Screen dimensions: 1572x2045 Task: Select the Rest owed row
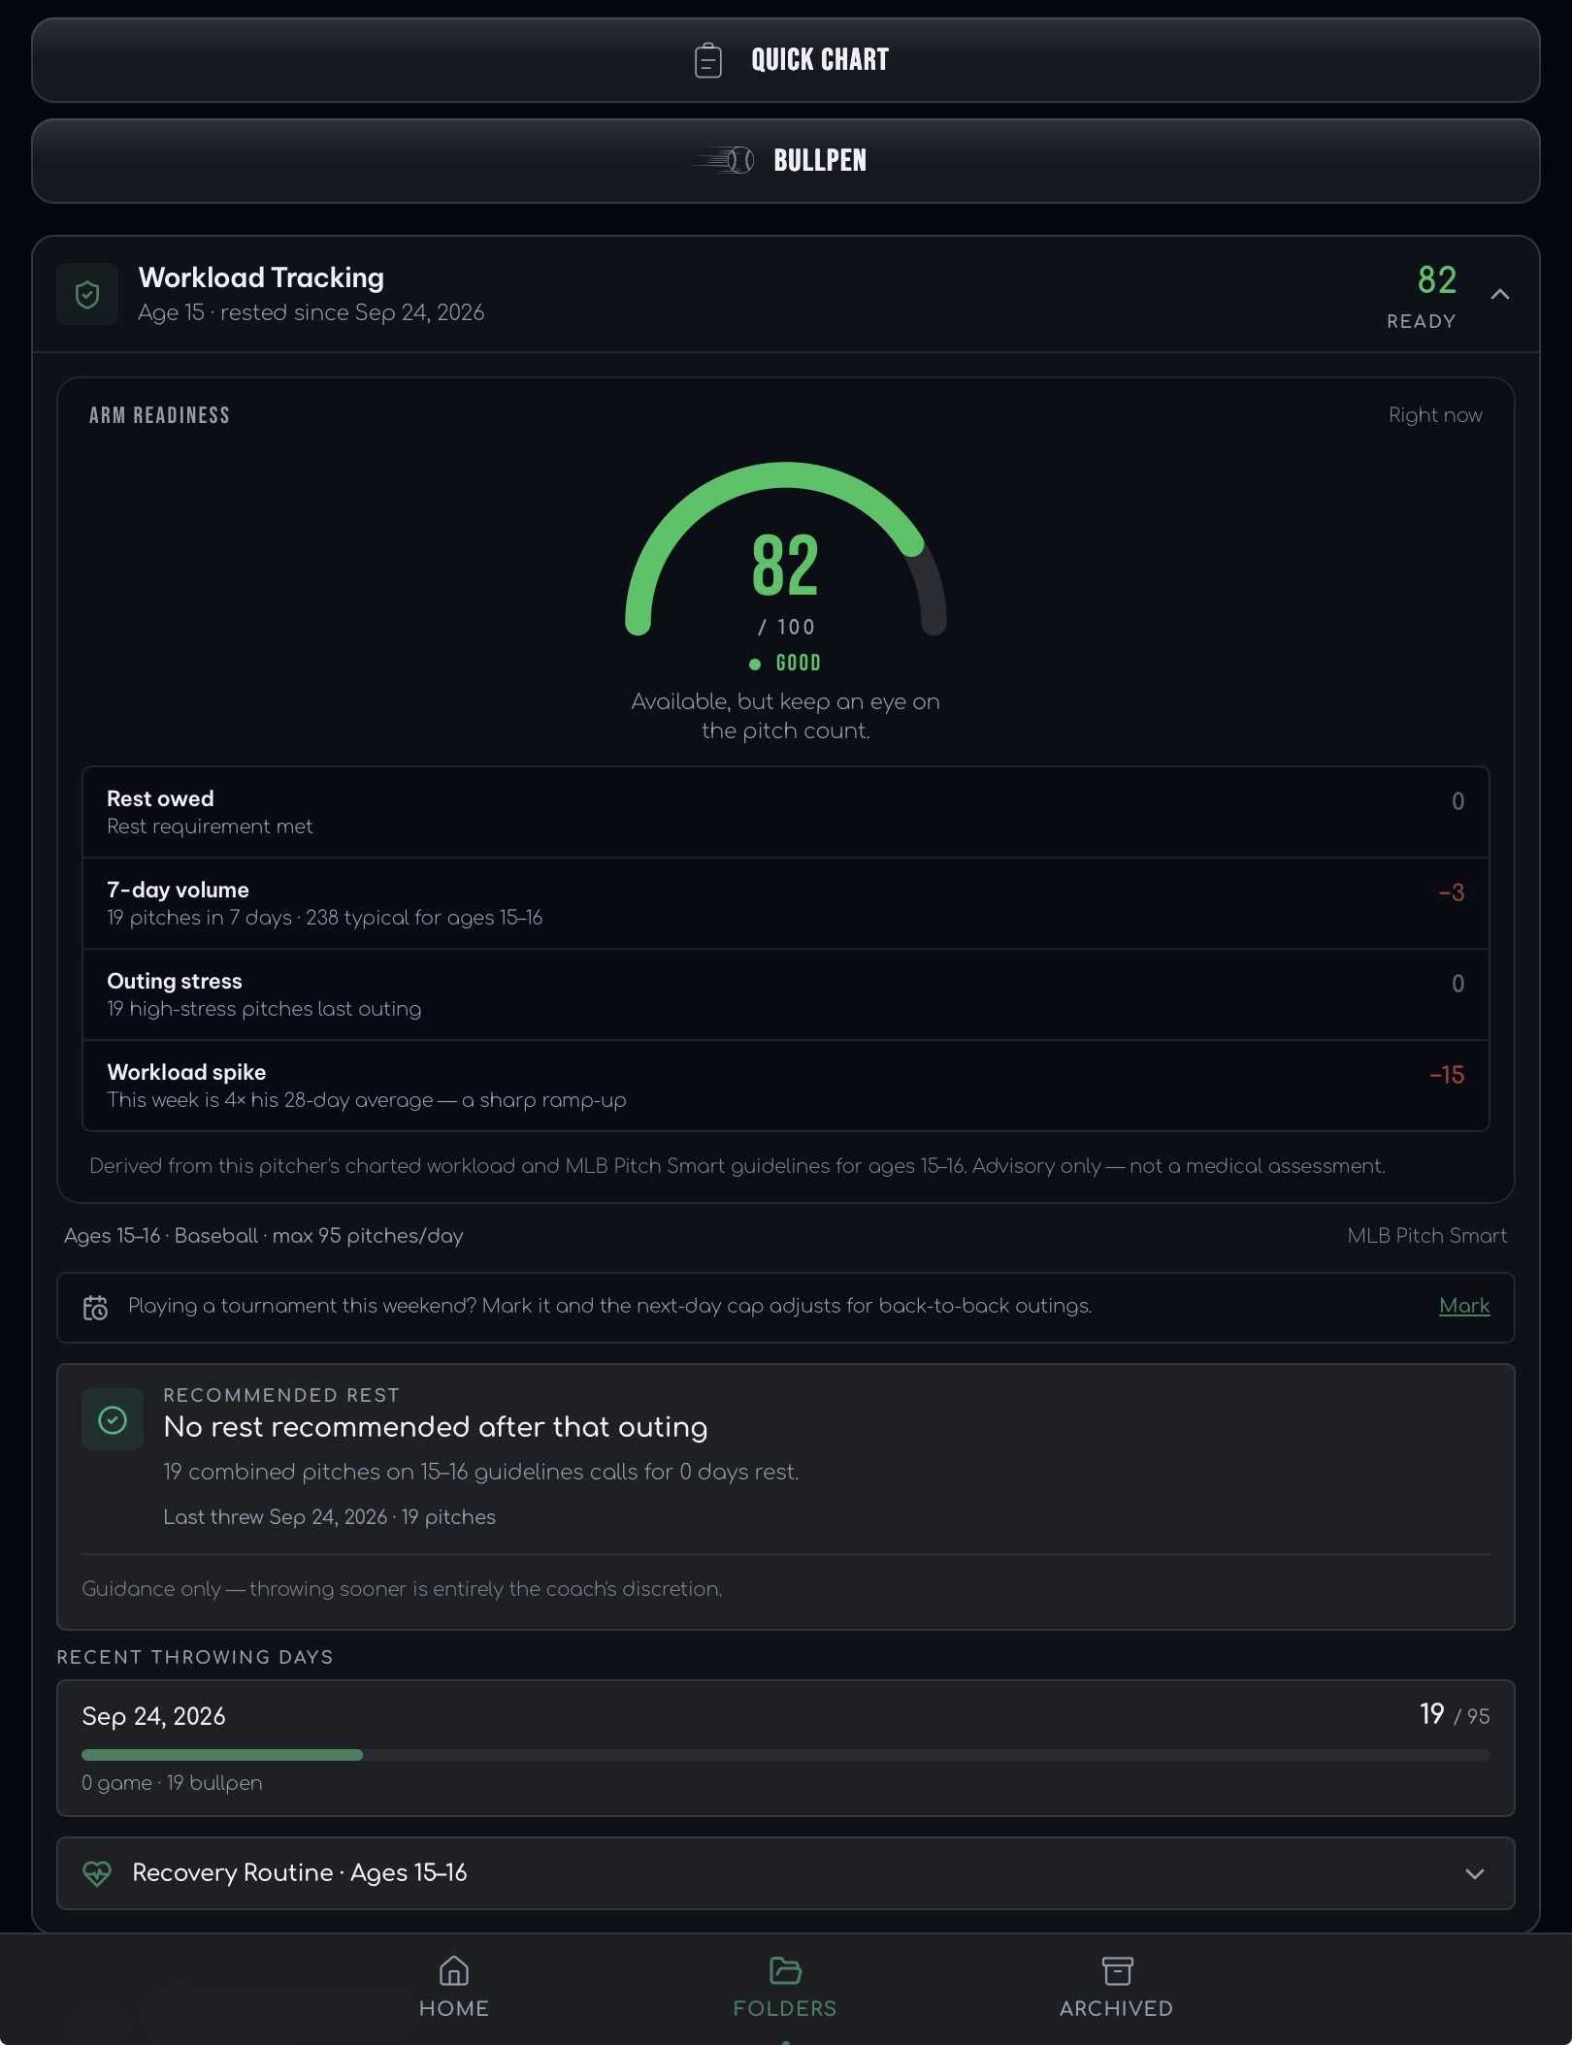click(785, 812)
